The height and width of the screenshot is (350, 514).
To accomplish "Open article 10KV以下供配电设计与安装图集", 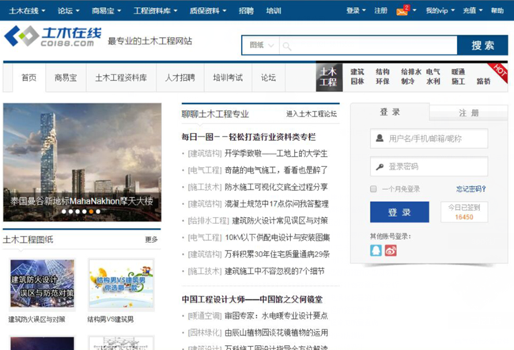I will pyautogui.click(x=278, y=238).
